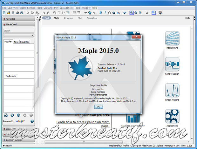Execute entire worksheet with triple exclamation icon
This screenshot has height=149, width=197.
coord(101,13)
